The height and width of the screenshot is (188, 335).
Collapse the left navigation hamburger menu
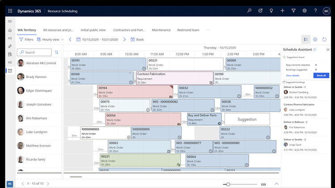10,21
